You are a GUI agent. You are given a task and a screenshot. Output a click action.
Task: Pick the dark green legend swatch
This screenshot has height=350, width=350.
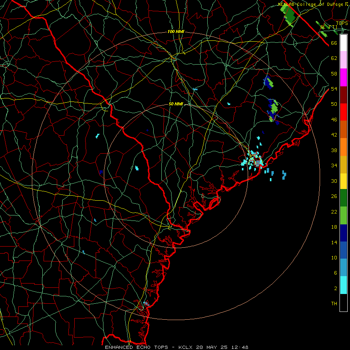(343, 198)
